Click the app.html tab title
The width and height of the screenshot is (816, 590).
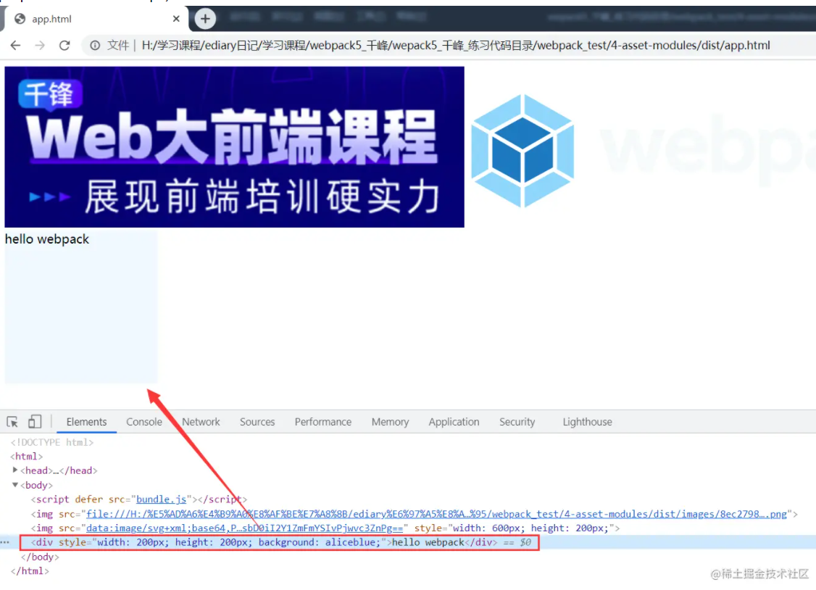[51, 20]
